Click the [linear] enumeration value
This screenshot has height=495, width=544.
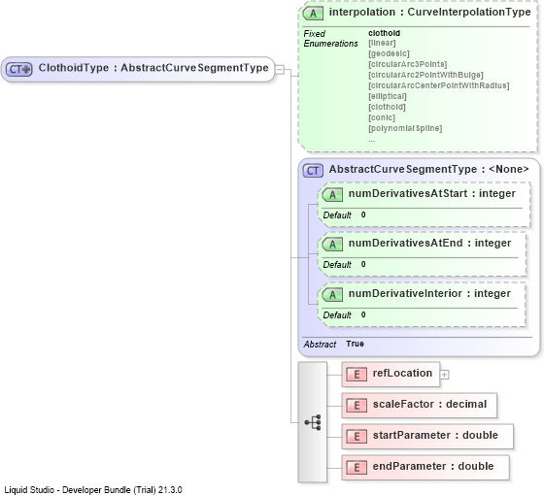[382, 43]
